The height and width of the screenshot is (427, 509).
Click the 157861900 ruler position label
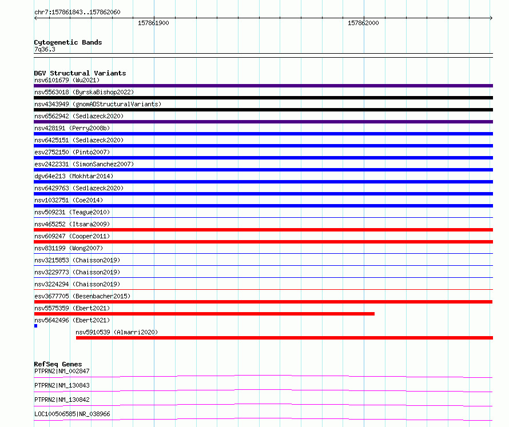click(153, 23)
